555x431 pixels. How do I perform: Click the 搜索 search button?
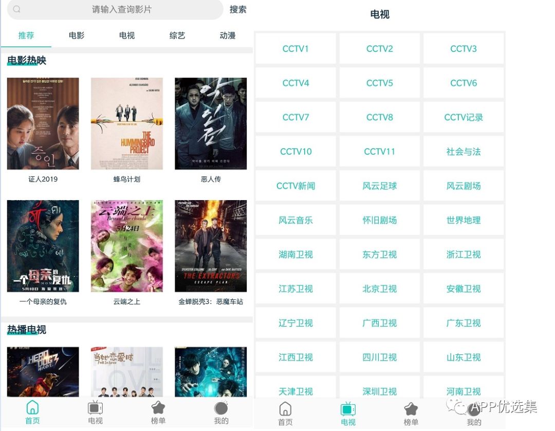(x=238, y=10)
